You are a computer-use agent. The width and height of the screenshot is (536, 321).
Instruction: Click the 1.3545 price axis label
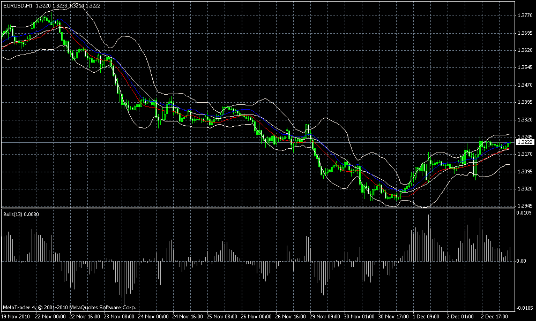click(525, 67)
